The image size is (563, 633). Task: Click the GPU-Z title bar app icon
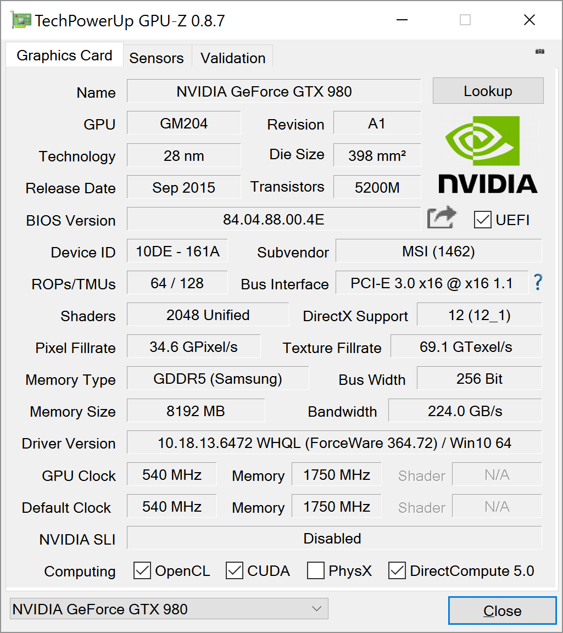point(21,20)
